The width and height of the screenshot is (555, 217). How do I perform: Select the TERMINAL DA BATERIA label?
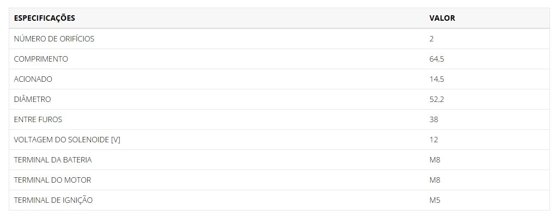click(x=53, y=160)
